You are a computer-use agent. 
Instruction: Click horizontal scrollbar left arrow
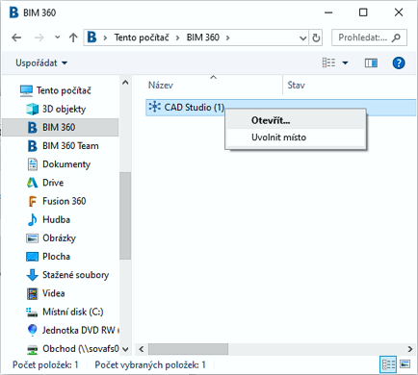[x=142, y=349]
